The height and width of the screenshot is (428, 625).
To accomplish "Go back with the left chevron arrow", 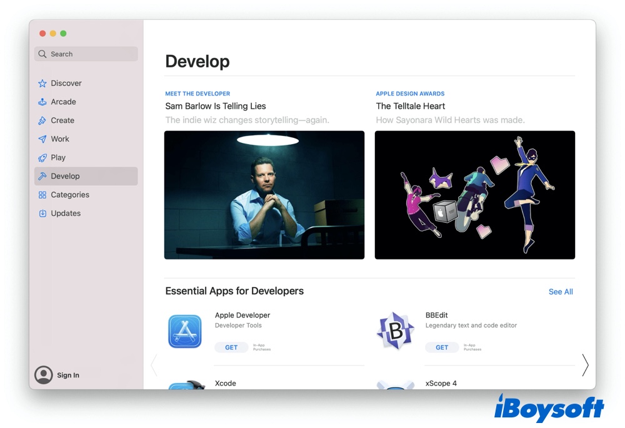I will point(154,365).
